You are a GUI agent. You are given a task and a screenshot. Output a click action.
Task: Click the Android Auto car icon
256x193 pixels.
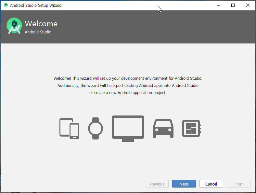(163, 128)
